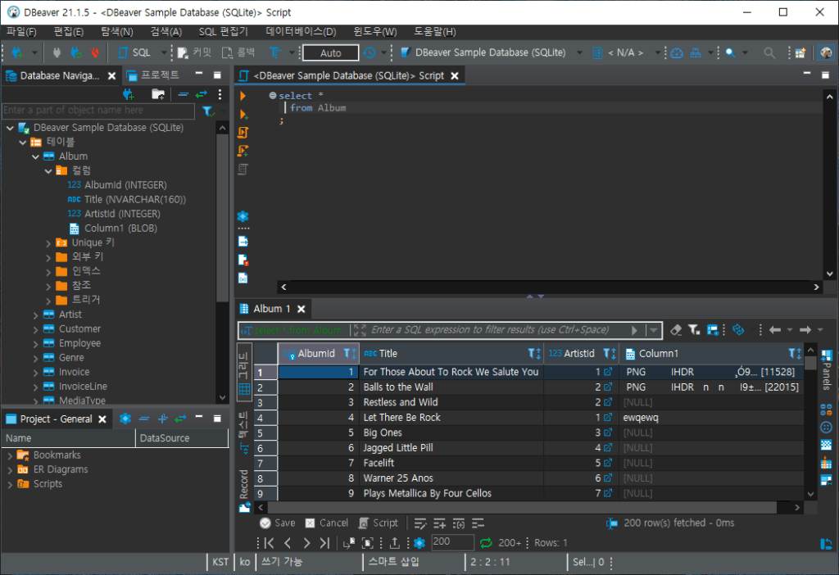Go to the last row navigation icon
The image size is (839, 575).
click(x=324, y=542)
